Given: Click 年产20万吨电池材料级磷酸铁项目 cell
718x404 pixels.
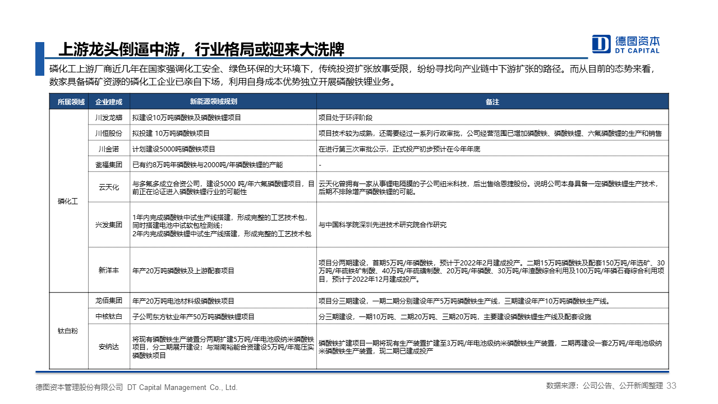Looking at the screenshot, I should [x=223, y=301].
